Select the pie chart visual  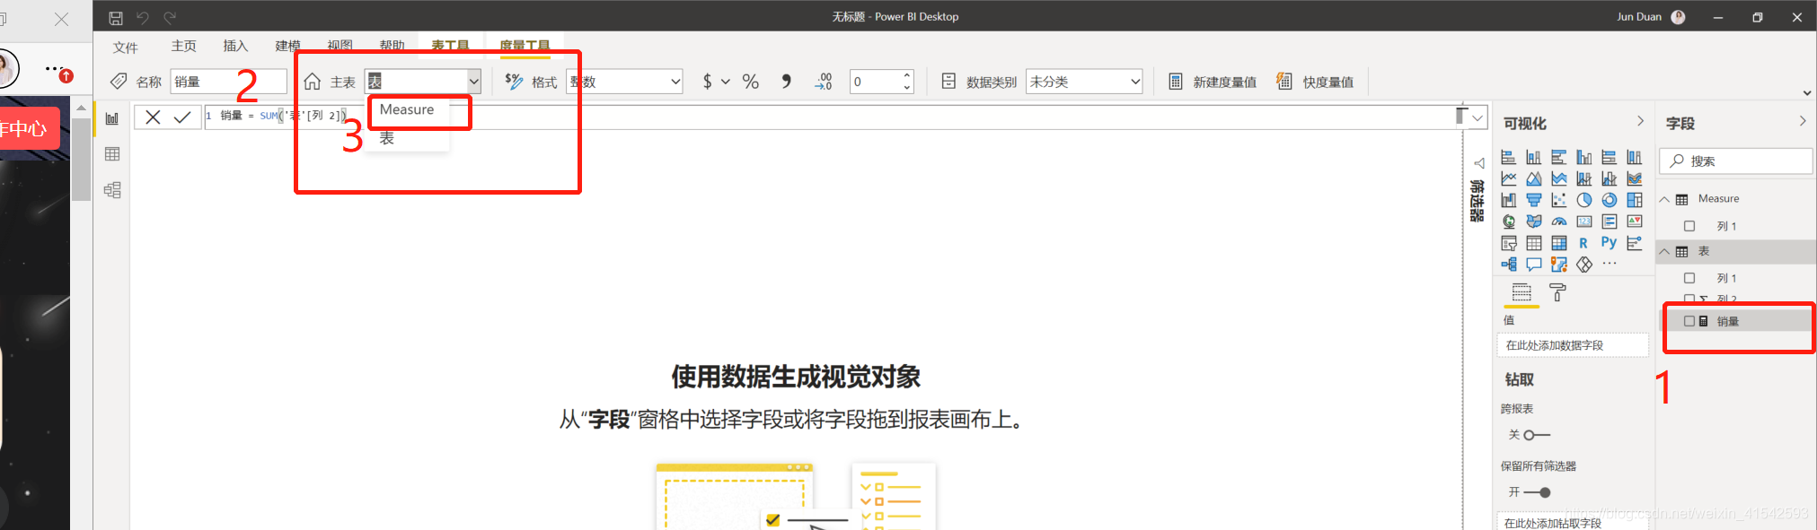coord(1584,200)
